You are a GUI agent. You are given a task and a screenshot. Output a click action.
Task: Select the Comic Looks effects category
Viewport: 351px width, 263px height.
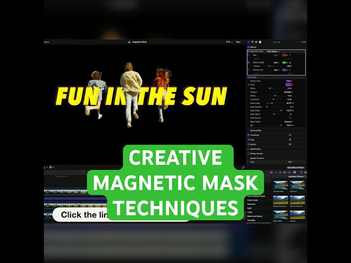(x=252, y=200)
